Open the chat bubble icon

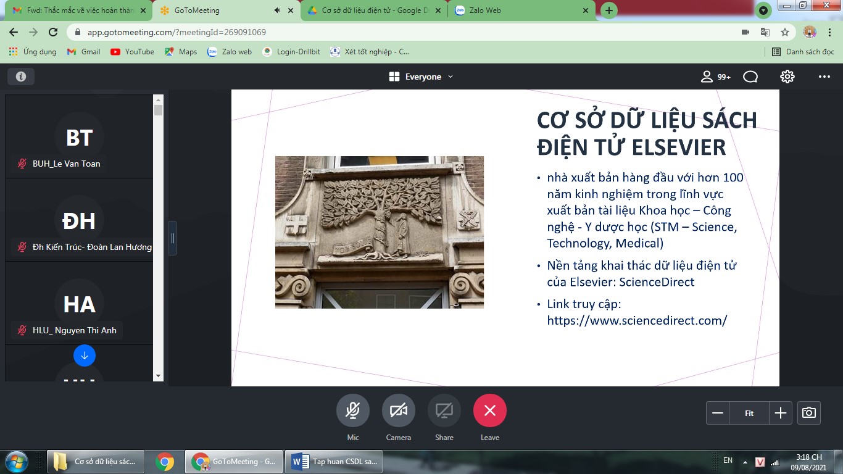(x=750, y=77)
